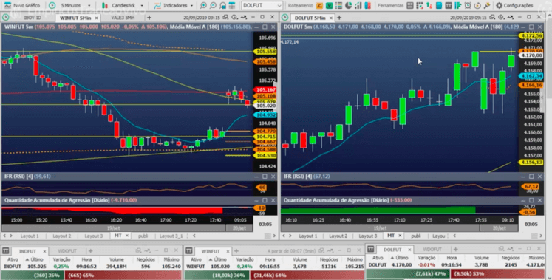Click the green V routing sell icon

tap(329, 5)
